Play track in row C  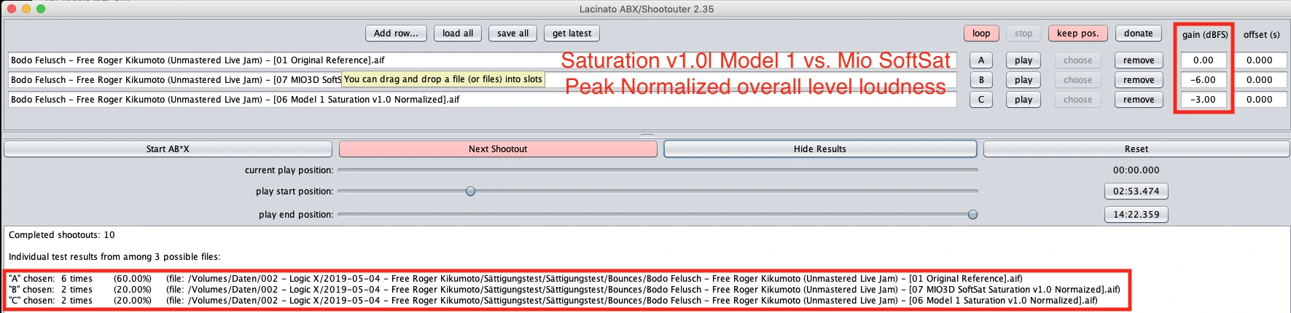pos(1023,100)
